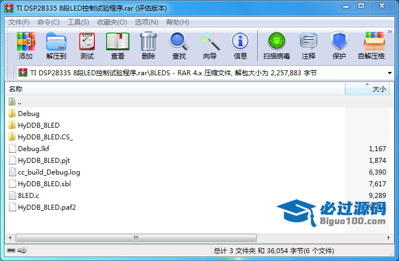399x261 pixels.
Task: Click the 8LED.c file icon
Action: pyautogui.click(x=12, y=195)
